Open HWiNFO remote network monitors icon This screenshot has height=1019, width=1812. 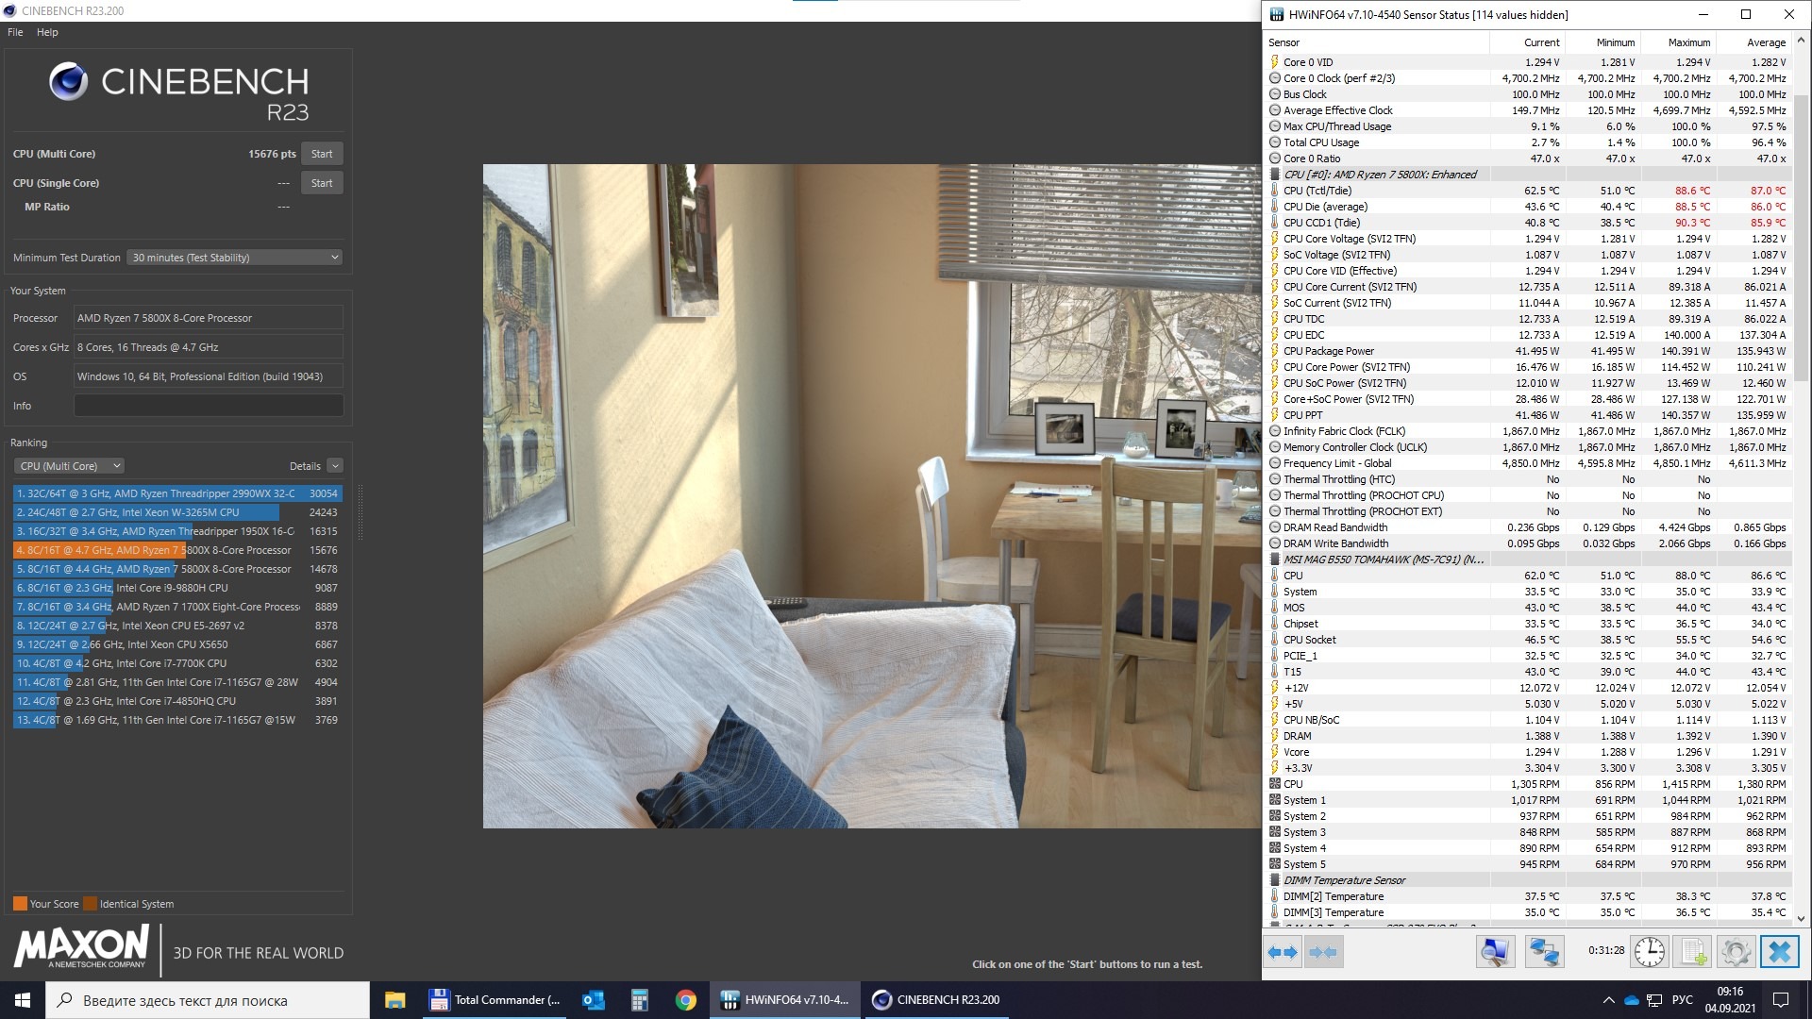click(1544, 952)
